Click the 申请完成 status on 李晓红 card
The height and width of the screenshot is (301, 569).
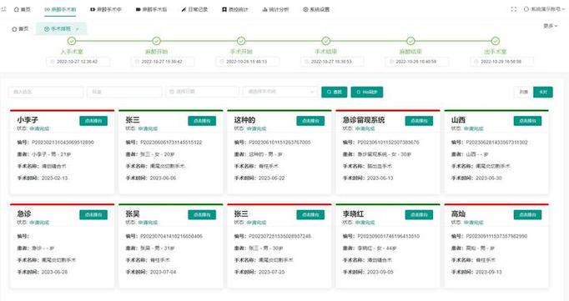(x=365, y=223)
